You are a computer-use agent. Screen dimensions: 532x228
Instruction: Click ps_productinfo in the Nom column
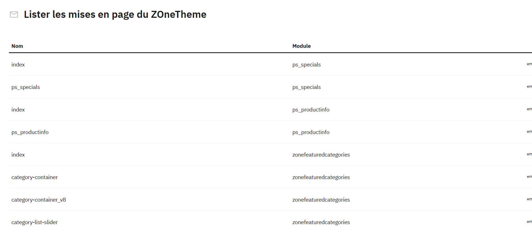pyautogui.click(x=30, y=132)
